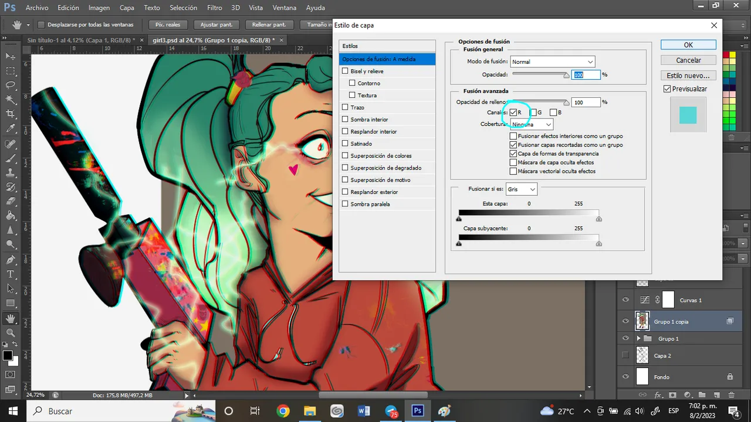Select the Rectangle shape tool
751x422 pixels.
click(x=11, y=303)
